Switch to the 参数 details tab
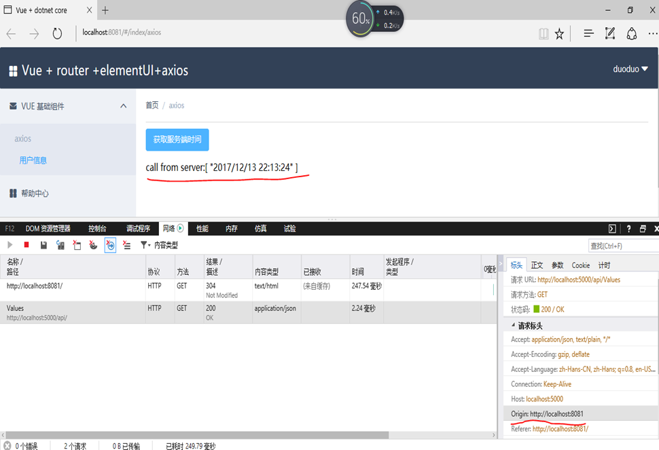659x450 pixels. tap(557, 265)
